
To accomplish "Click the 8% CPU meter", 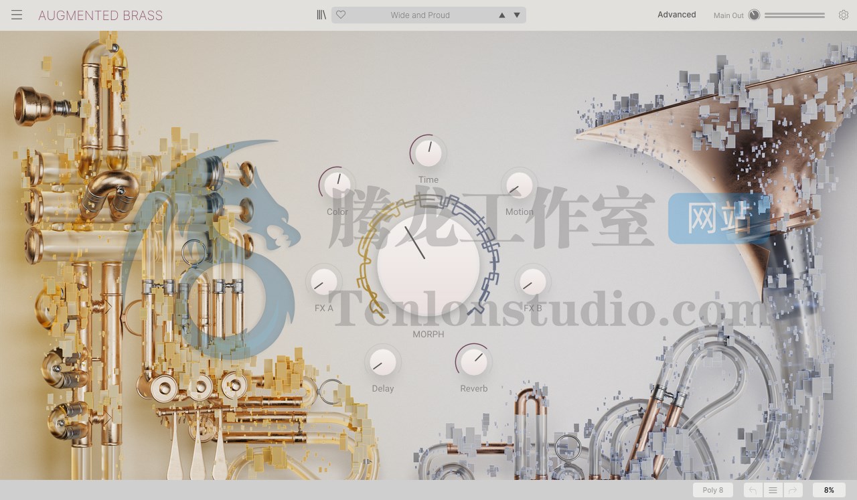I will pos(829,490).
